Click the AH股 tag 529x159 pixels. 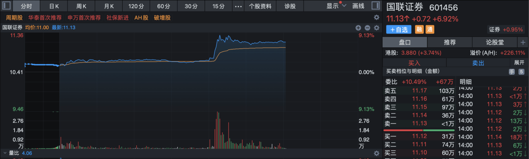click(141, 17)
